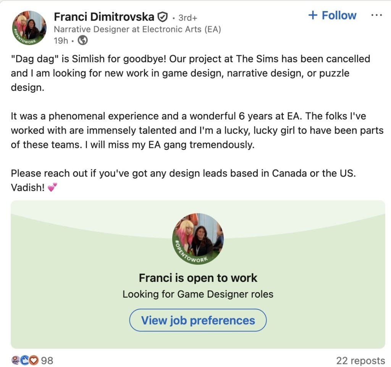Show the 98 reactions count details
The height and width of the screenshot is (367, 391).
pos(47,360)
